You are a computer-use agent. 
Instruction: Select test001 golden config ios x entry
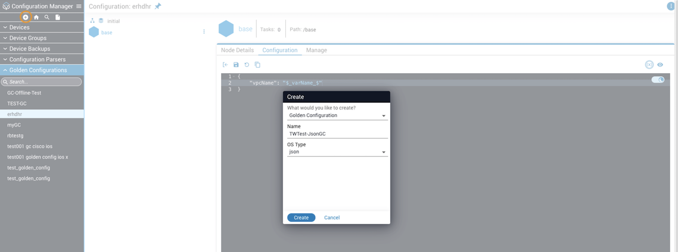click(x=42, y=157)
